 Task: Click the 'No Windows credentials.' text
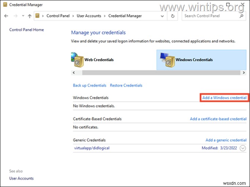(x=94, y=106)
